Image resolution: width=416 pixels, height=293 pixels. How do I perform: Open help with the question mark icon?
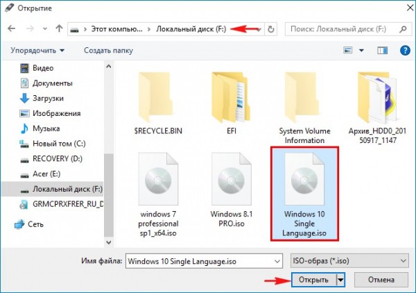coord(405,50)
